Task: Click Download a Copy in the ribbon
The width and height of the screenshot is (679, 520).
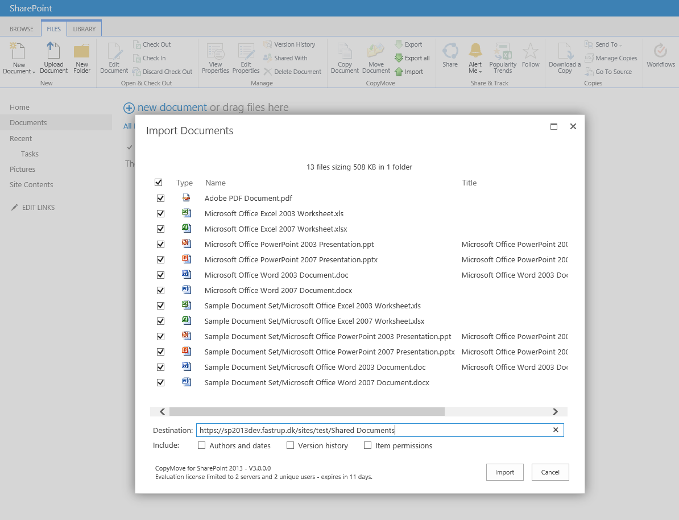Action: pyautogui.click(x=565, y=57)
